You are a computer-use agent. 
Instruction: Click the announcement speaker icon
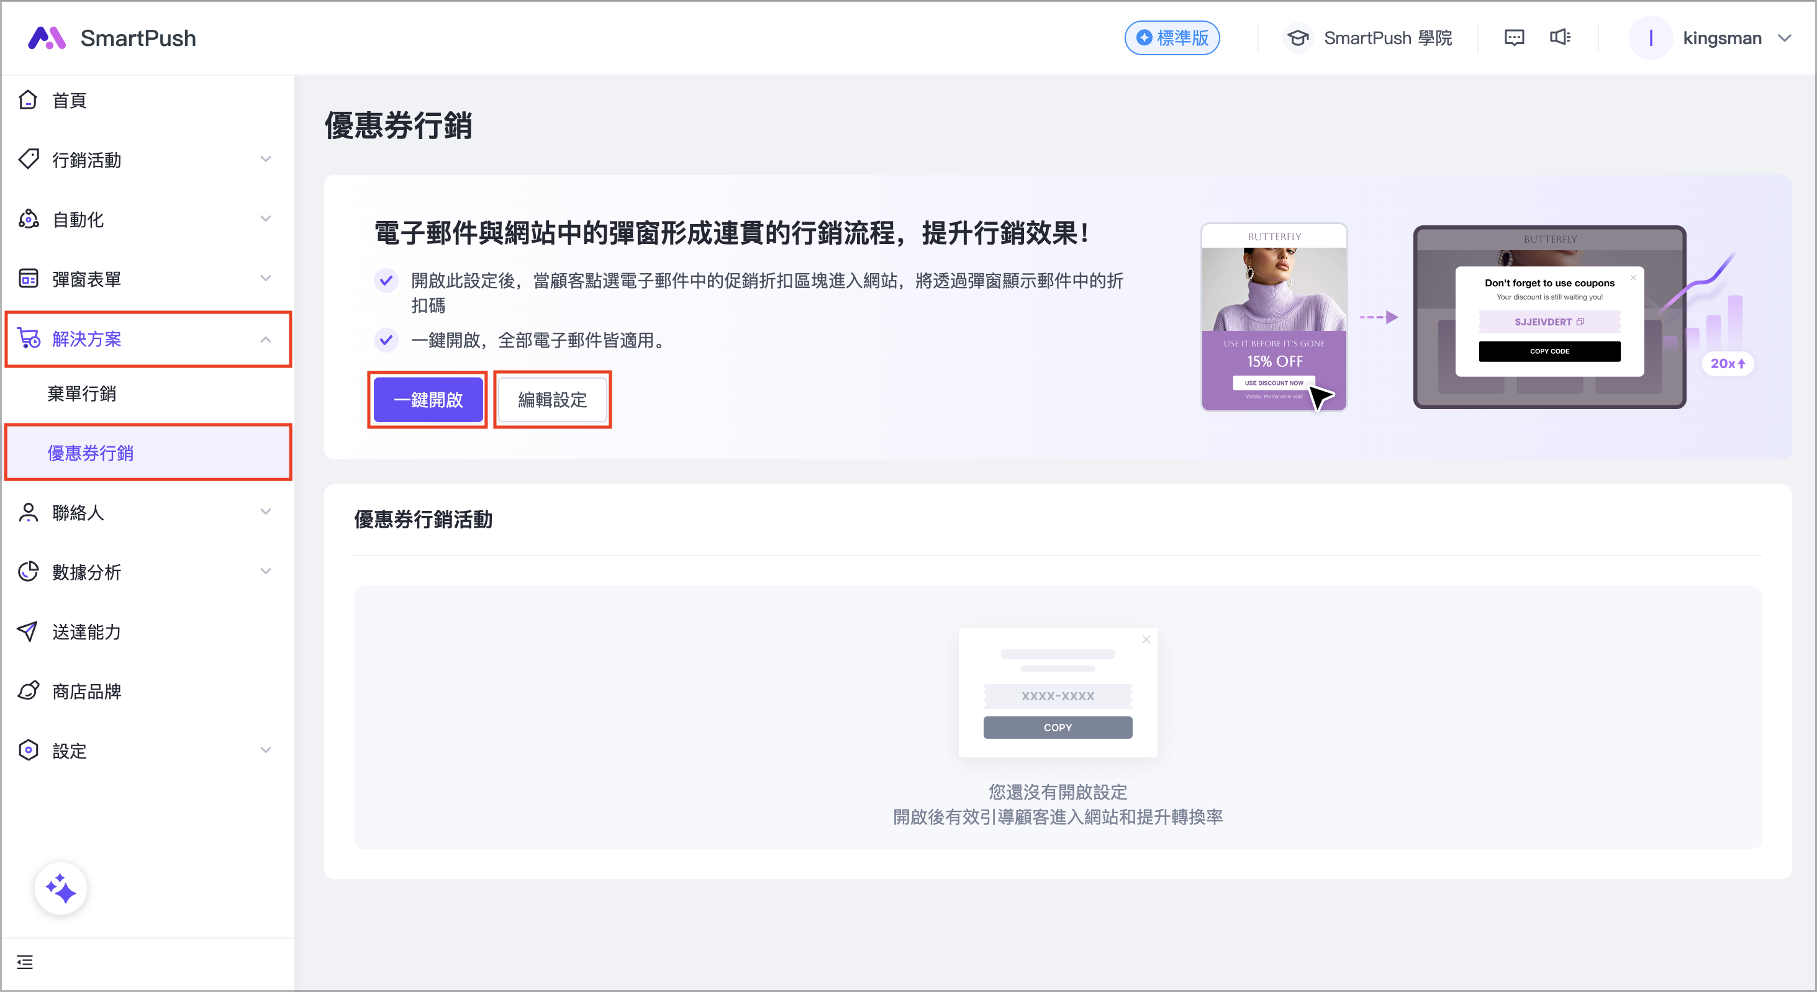click(1561, 37)
